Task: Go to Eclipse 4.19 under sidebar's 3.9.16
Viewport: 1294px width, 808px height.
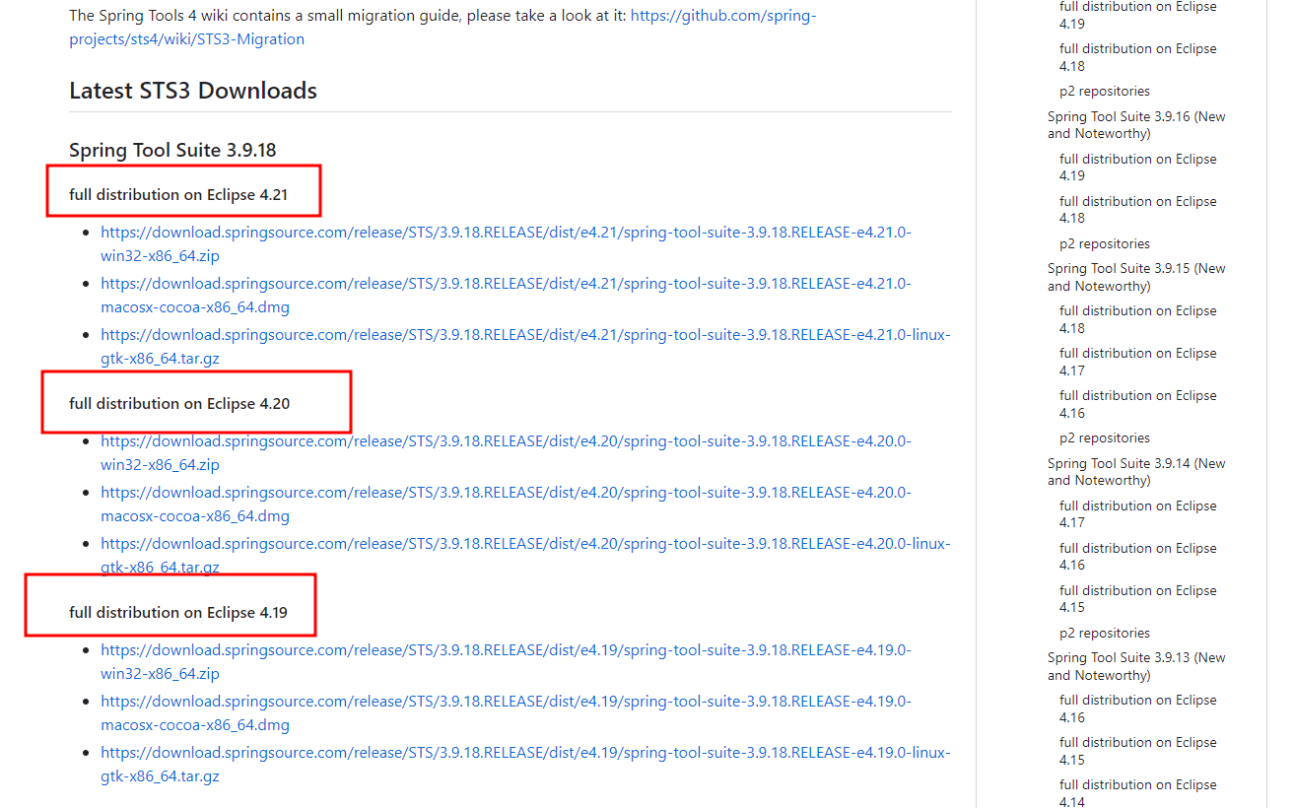Action: (1138, 168)
